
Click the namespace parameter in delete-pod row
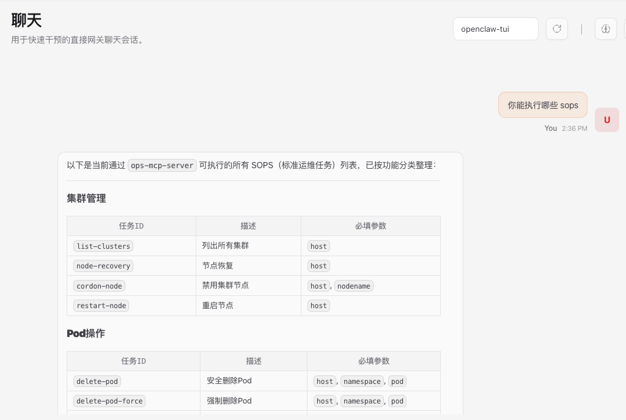coord(362,381)
